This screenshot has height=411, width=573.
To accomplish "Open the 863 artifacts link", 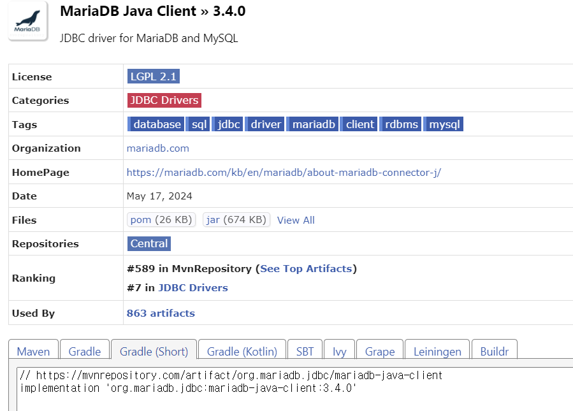I will click(x=161, y=313).
